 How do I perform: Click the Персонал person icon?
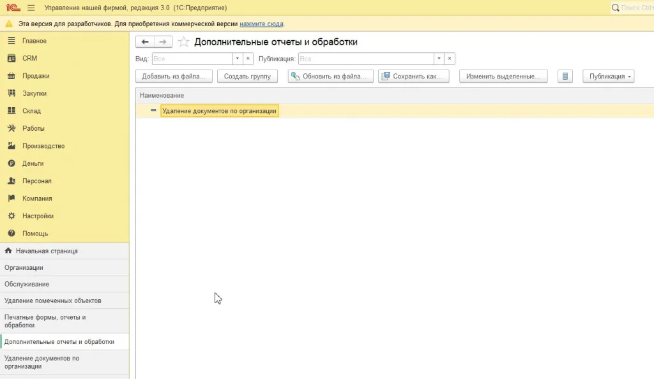(x=11, y=181)
